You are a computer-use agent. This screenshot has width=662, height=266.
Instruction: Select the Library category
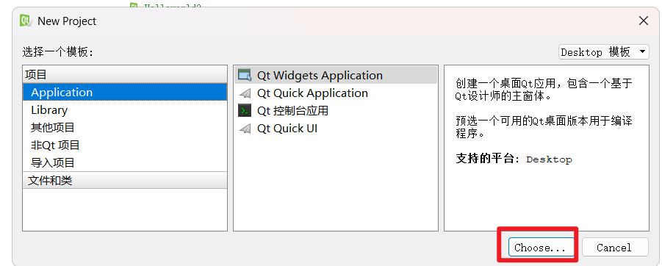pyautogui.click(x=125, y=109)
